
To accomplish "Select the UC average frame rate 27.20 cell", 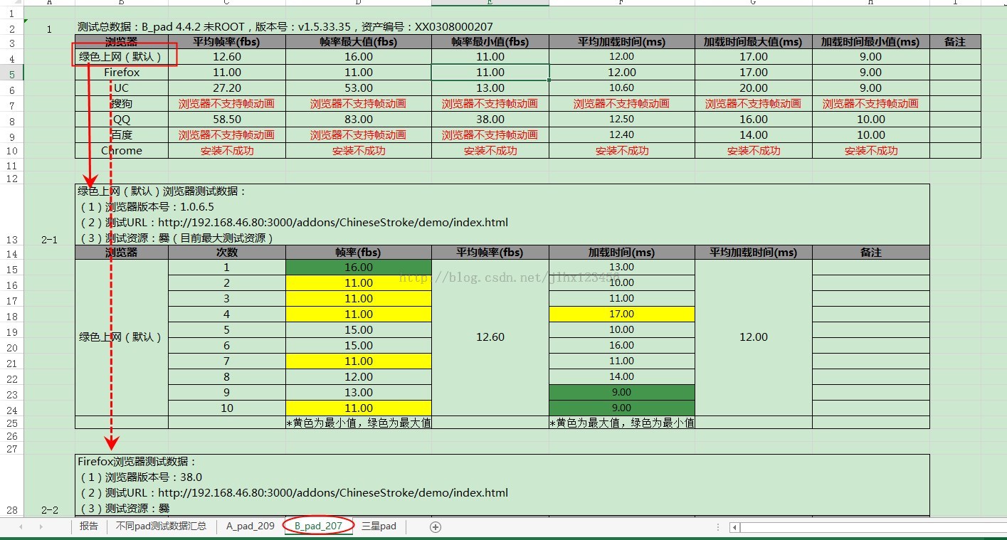I will (x=226, y=88).
